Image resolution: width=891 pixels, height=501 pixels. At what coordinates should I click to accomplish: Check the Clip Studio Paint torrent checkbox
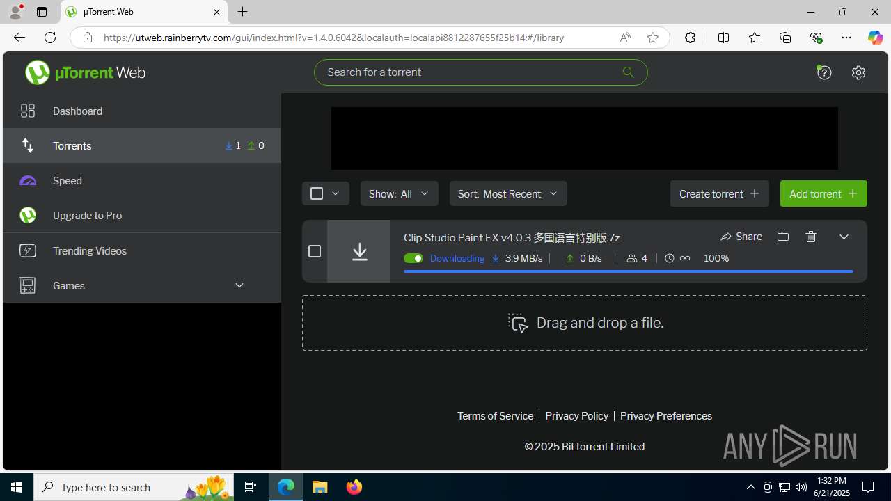tap(315, 251)
